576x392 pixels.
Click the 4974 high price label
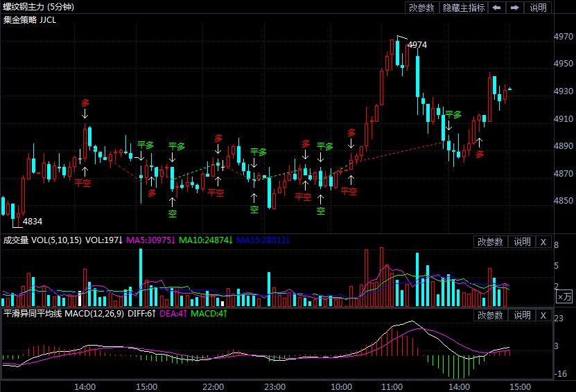tap(417, 45)
